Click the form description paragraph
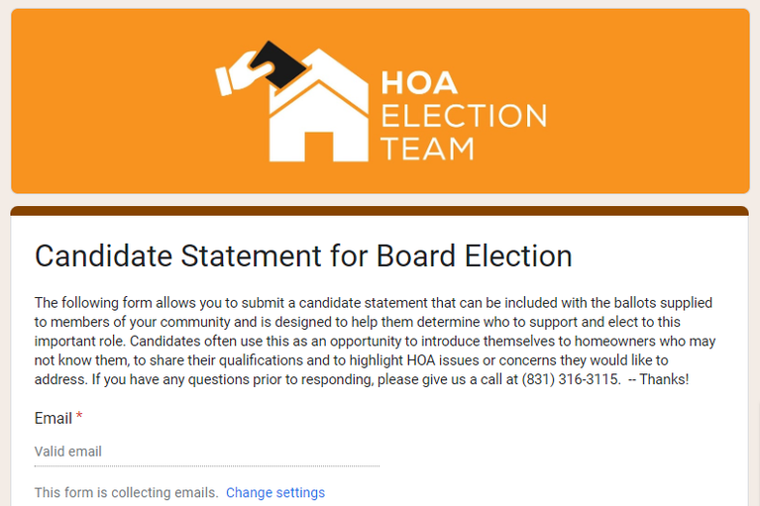The height and width of the screenshot is (506, 760). coord(375,341)
